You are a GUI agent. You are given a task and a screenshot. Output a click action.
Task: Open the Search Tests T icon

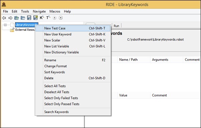(x=48, y=17)
